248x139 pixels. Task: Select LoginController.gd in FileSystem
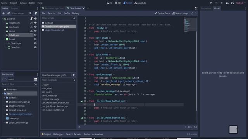(x=18, y=122)
